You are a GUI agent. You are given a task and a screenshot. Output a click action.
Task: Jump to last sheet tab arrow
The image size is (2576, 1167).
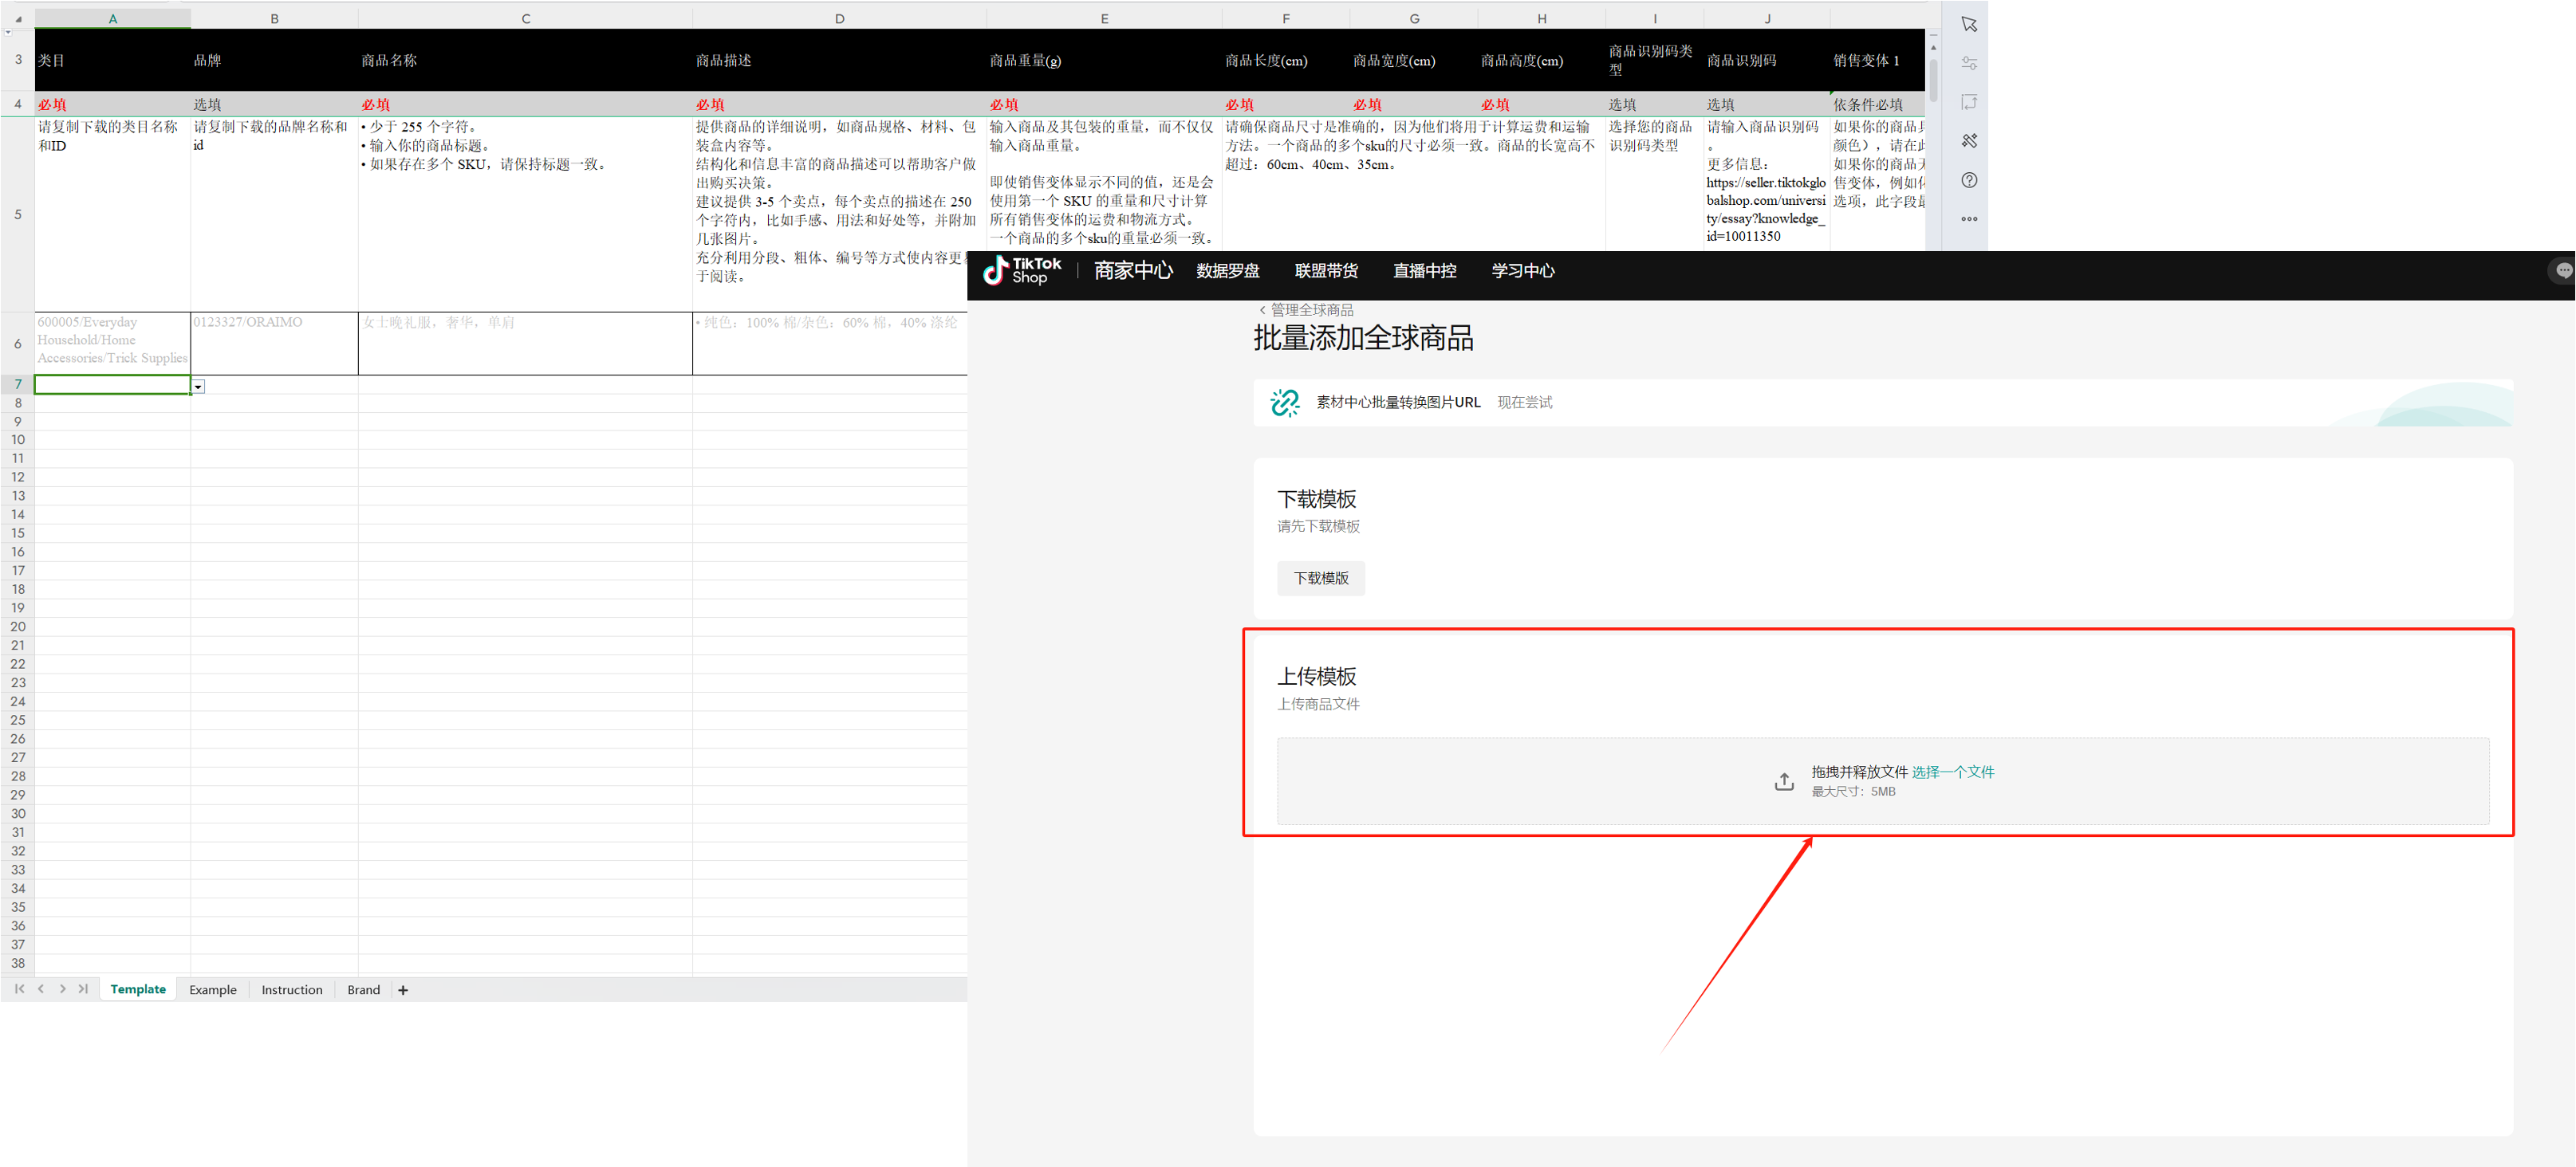[x=83, y=989]
